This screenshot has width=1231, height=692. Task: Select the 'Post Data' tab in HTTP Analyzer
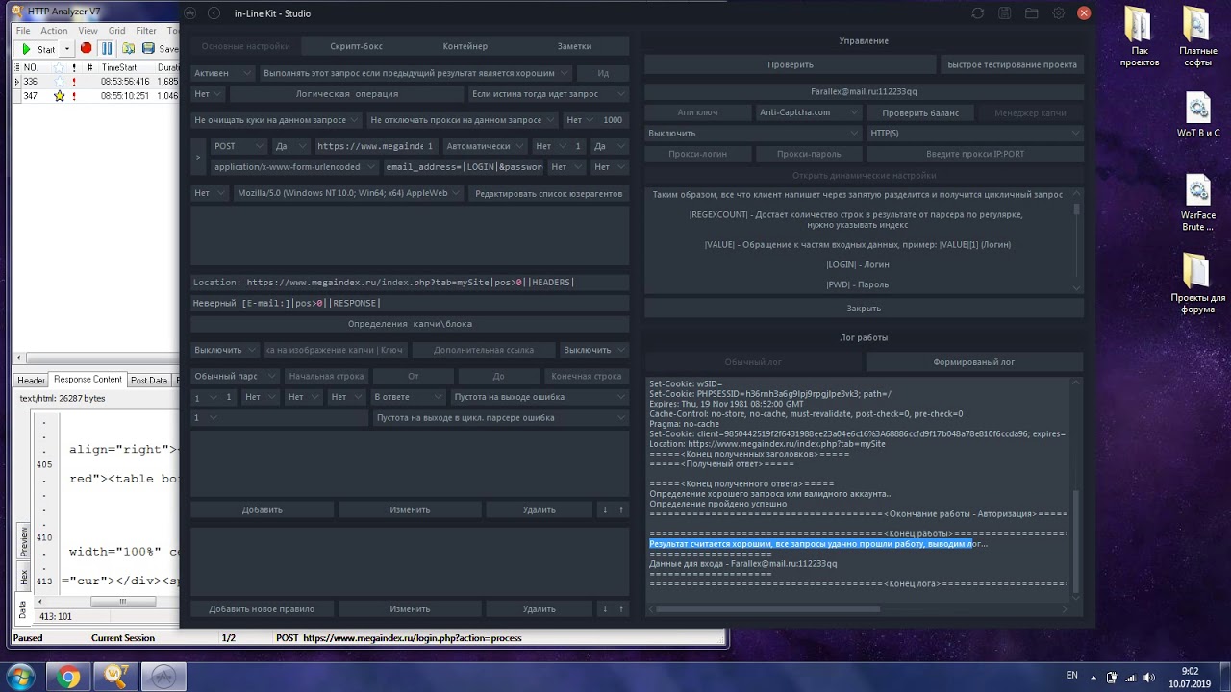coord(149,380)
